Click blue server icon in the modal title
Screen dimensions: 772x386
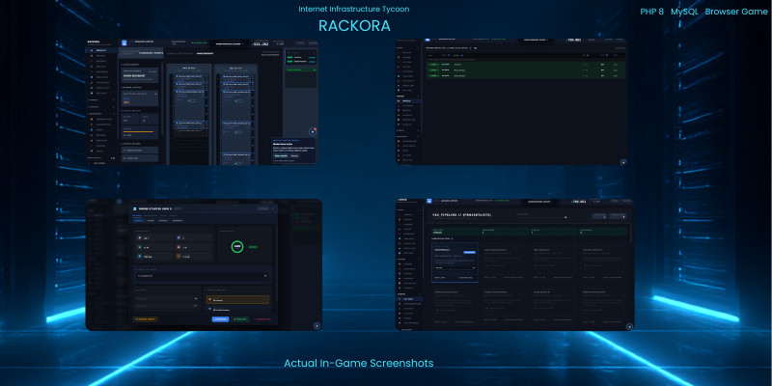(x=135, y=207)
